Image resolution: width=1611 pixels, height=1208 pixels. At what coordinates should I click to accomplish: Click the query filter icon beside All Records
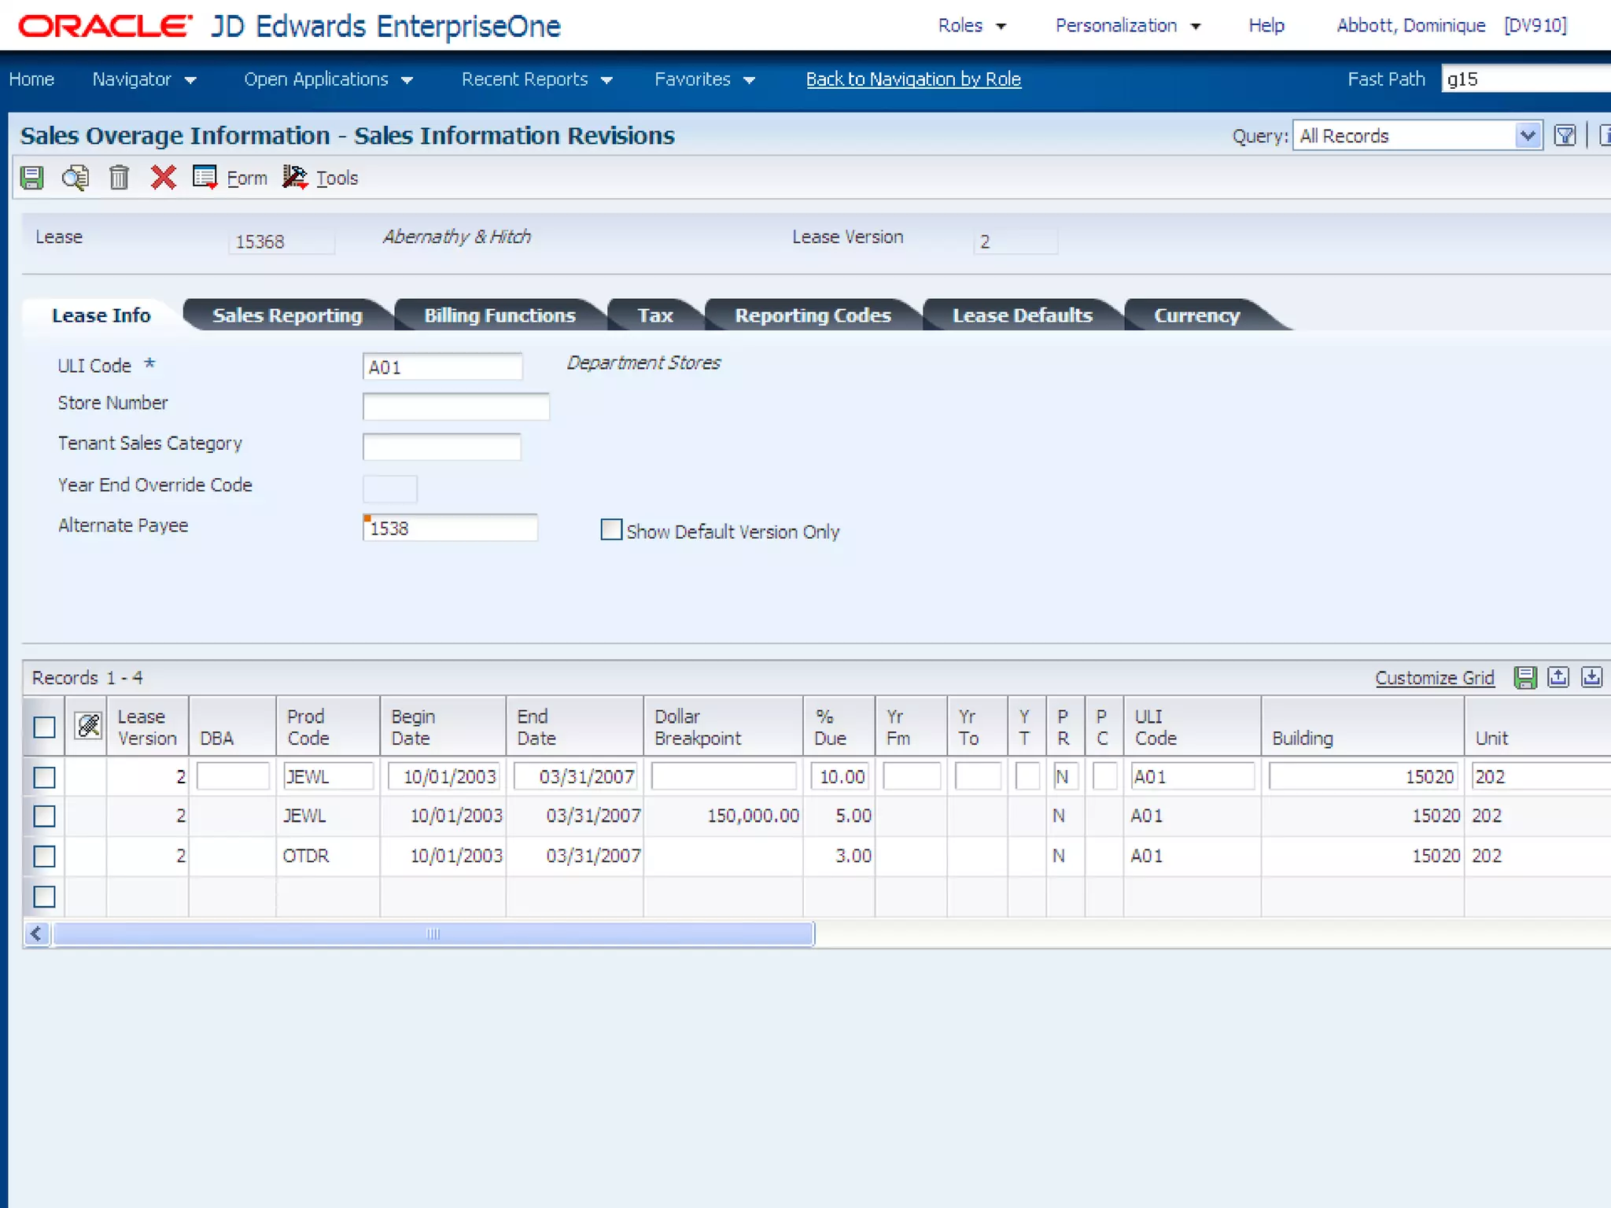coord(1565,135)
